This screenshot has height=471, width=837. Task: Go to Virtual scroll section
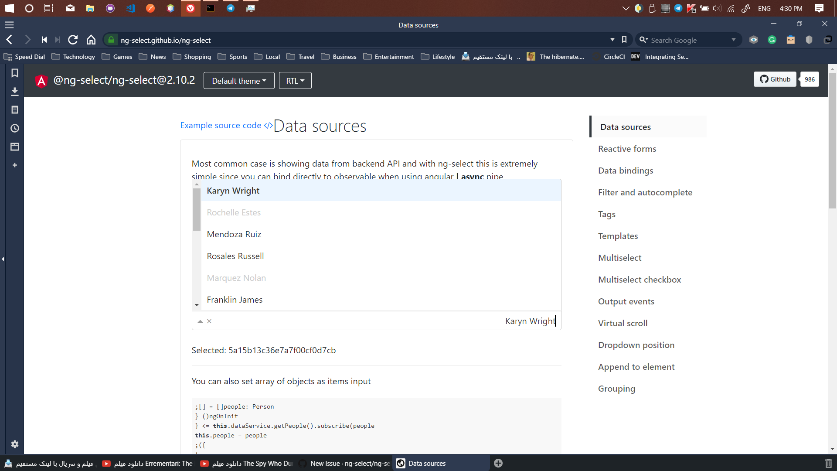pyautogui.click(x=623, y=323)
